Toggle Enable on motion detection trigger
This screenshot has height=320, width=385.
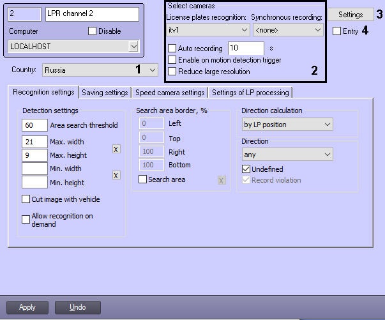pos(172,60)
